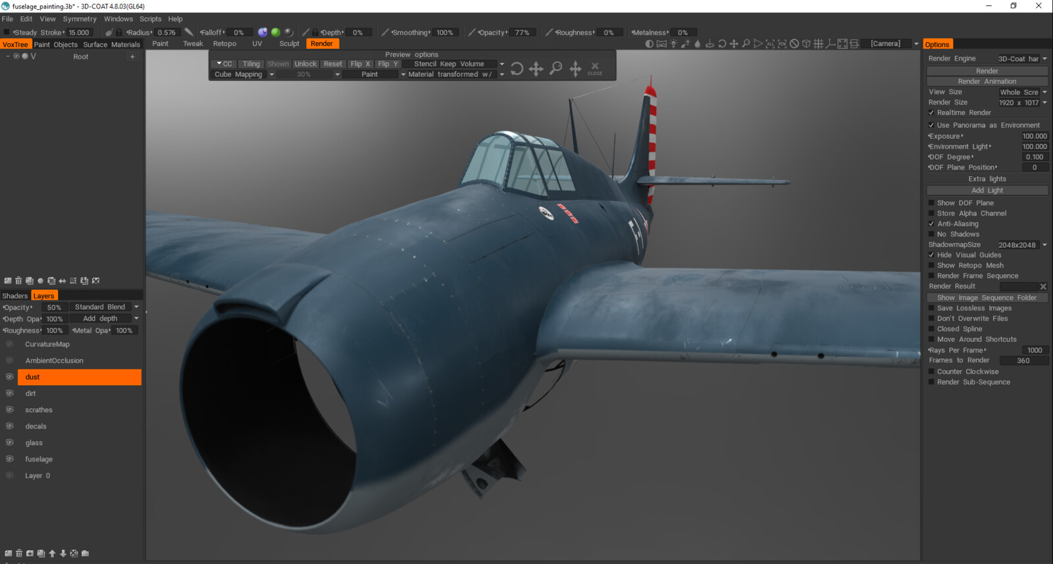Click the Frames to Render input field
Image resolution: width=1053 pixels, height=564 pixels.
point(1023,361)
